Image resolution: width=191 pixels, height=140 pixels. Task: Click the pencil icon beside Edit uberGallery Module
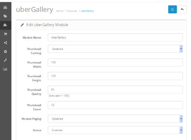tap(22, 25)
